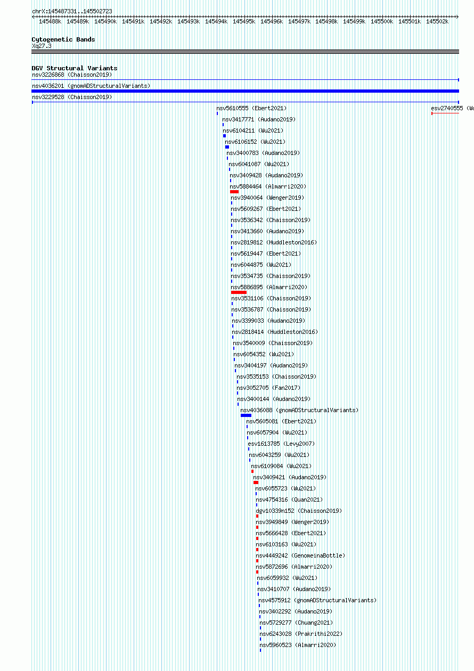Viewport: 474px width, 671px height.
Task: Open variant nsv3404197 (Audano2019)
Action: 271,365
